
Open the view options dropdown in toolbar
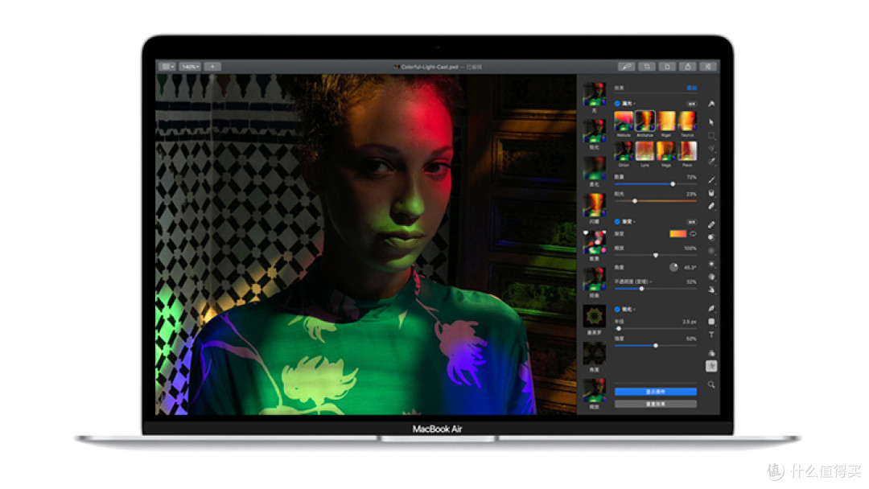(167, 67)
